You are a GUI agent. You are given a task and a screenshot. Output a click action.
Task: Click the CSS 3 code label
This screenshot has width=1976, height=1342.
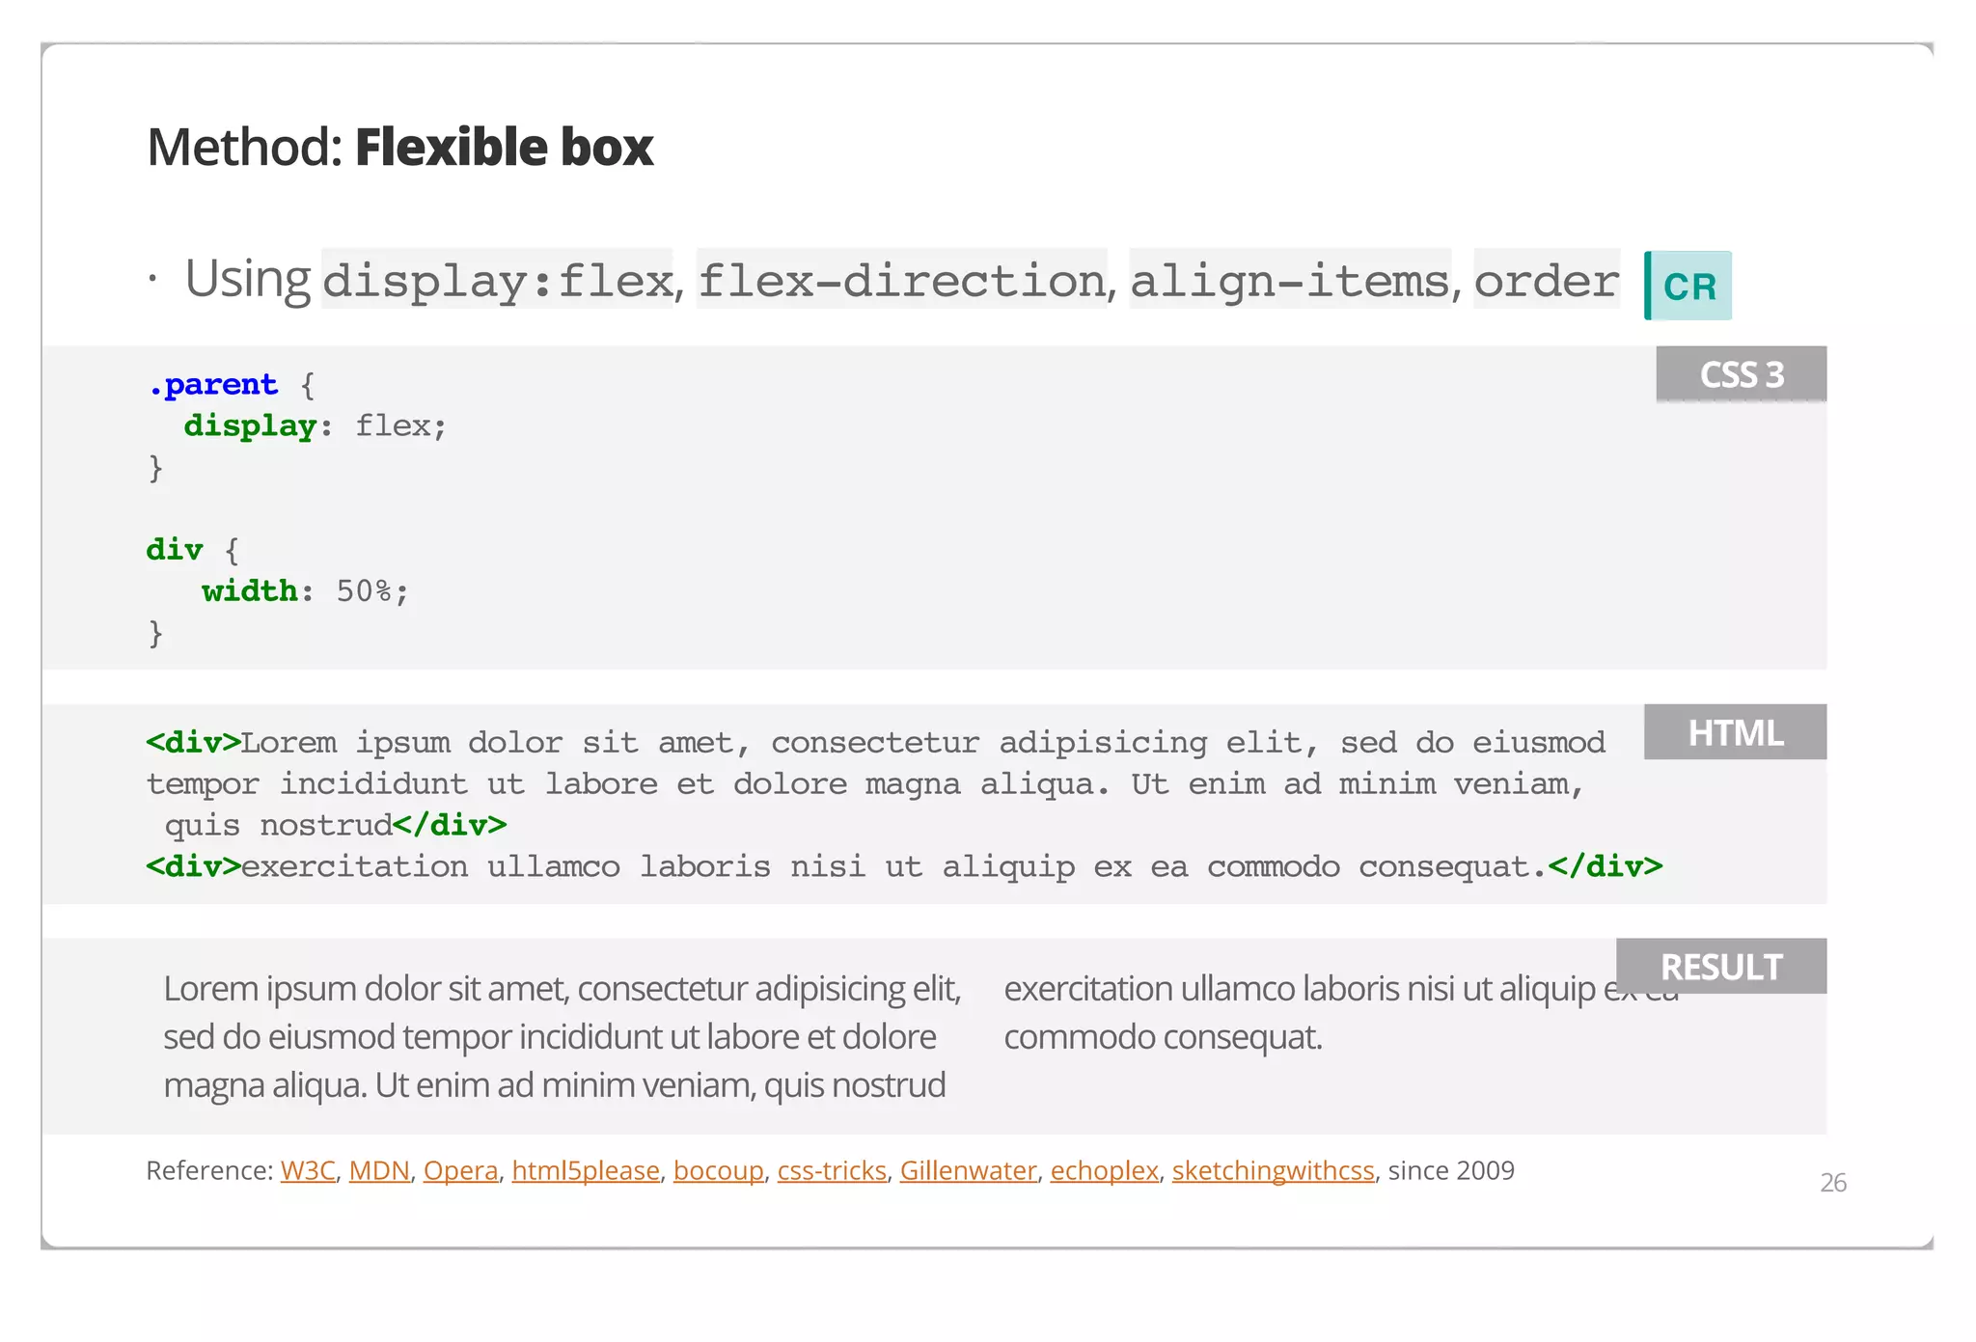click(1741, 374)
